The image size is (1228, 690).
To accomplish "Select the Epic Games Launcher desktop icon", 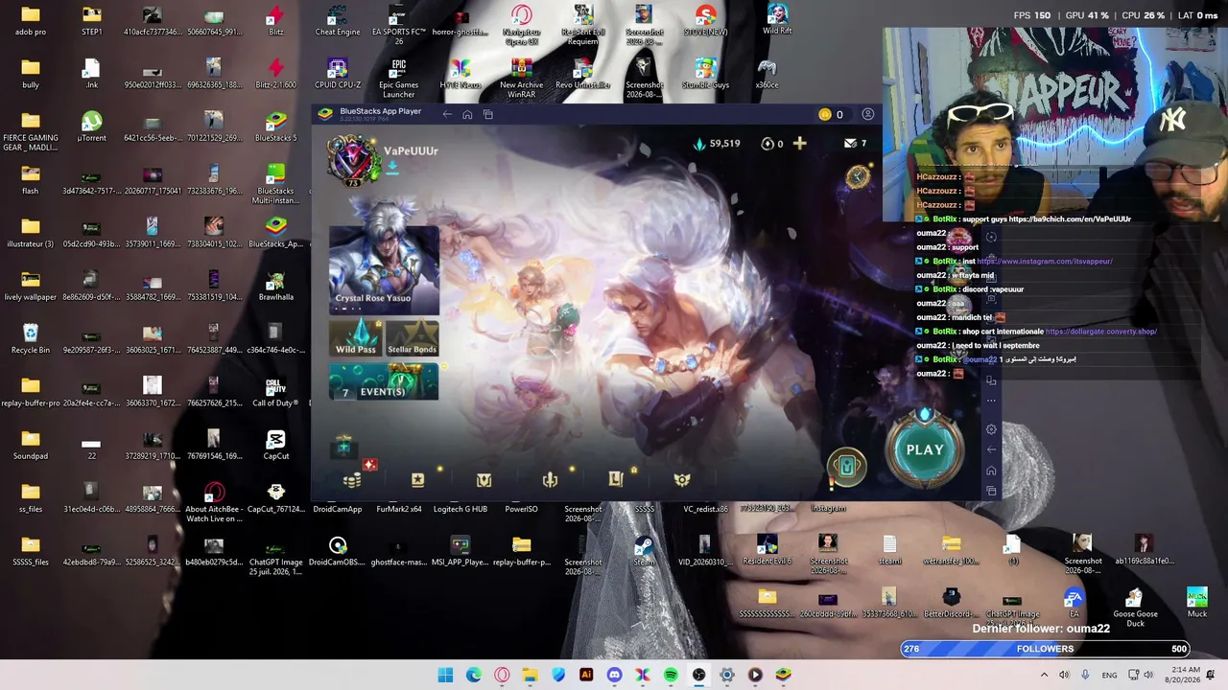I will [398, 79].
